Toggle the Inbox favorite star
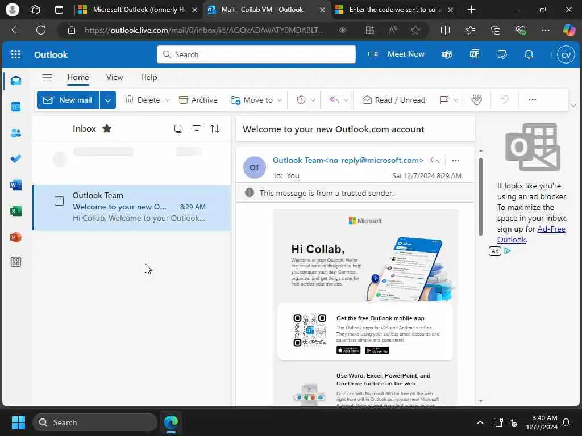Viewport: 582px width, 436px height. pos(107,129)
